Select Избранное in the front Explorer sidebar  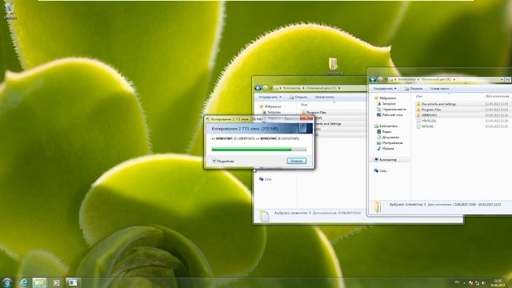[386, 98]
